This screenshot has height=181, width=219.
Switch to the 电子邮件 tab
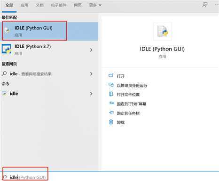[x=59, y=5]
